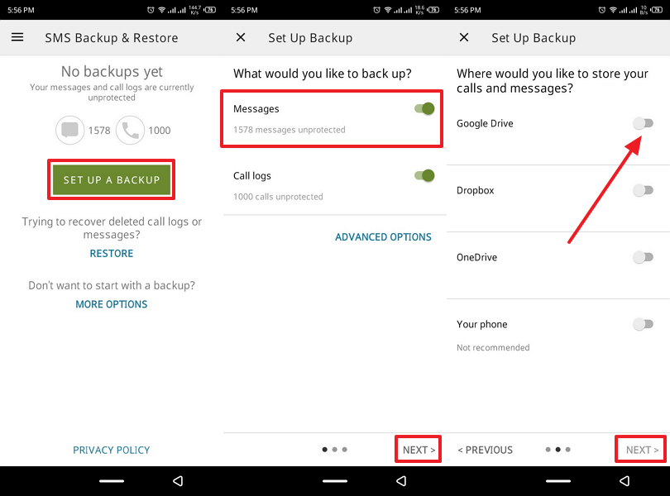The width and height of the screenshot is (670, 496).
Task: Open MORE OPTIONS link
Action: [x=112, y=304]
